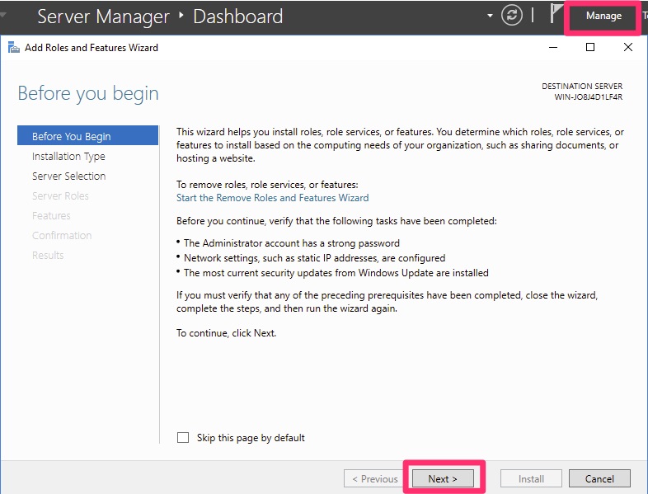Select the Results step

pos(48,256)
